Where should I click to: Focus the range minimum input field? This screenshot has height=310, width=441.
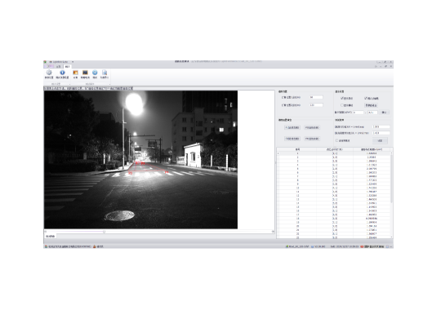359,113
